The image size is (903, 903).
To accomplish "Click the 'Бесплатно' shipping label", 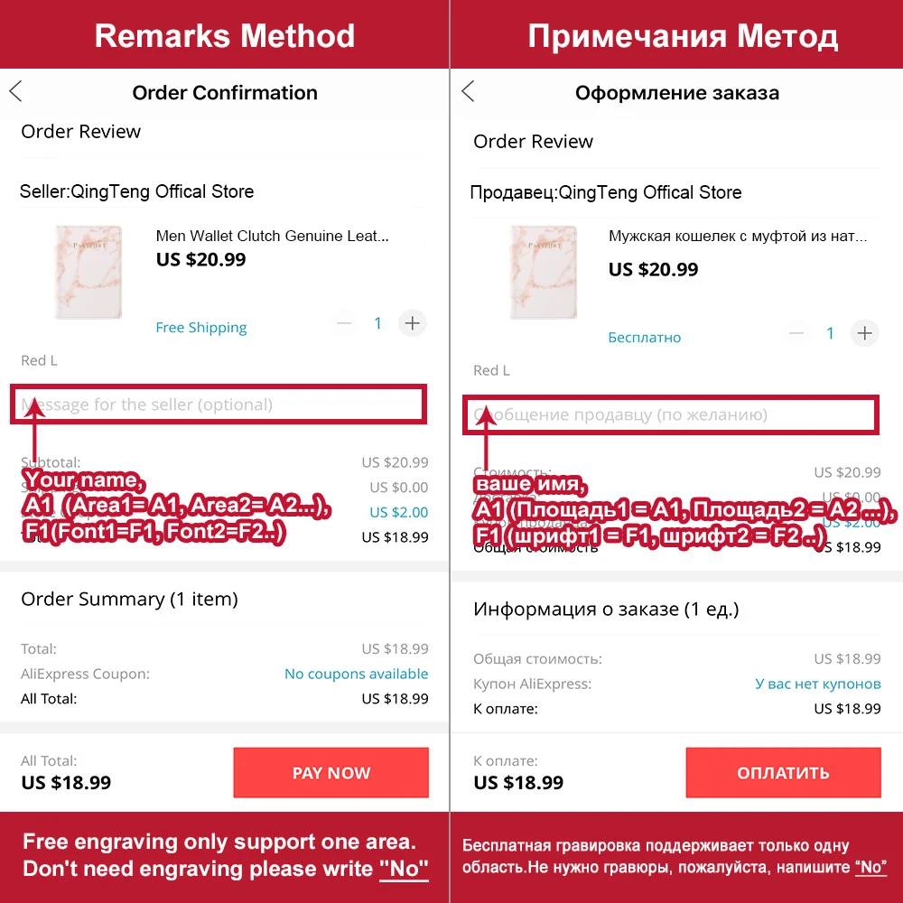I will (645, 338).
